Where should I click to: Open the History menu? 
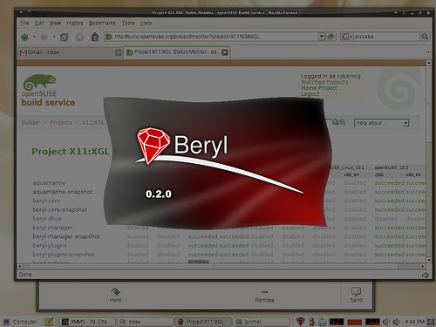pyautogui.click(x=75, y=23)
